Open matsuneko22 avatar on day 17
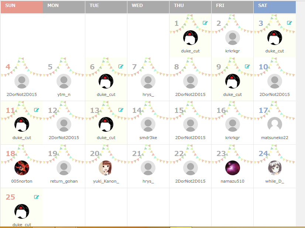 275,124
